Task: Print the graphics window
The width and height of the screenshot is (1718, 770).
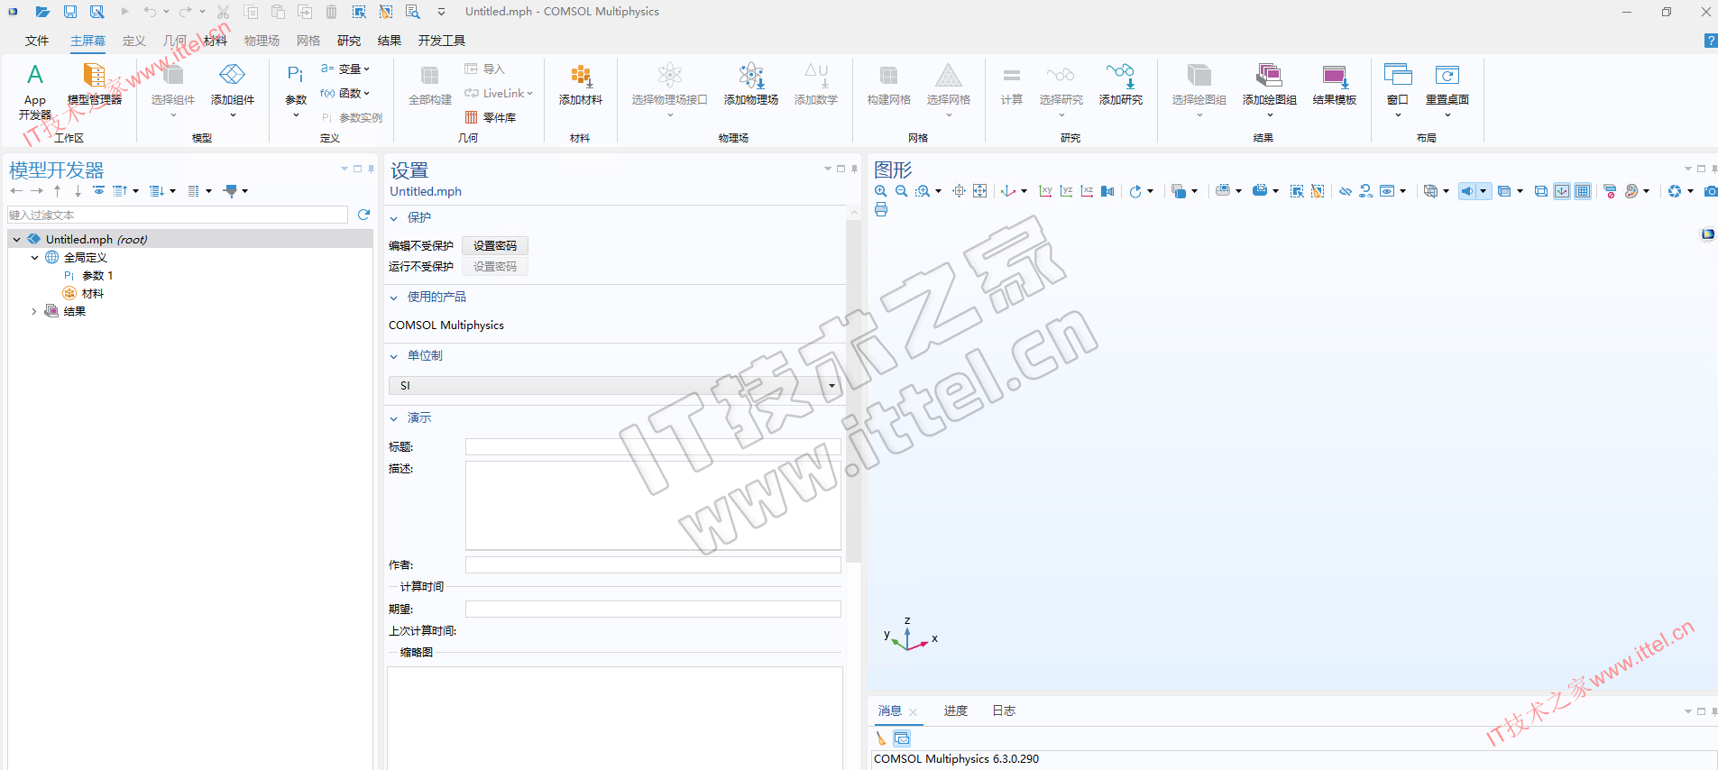Action: 881,210
